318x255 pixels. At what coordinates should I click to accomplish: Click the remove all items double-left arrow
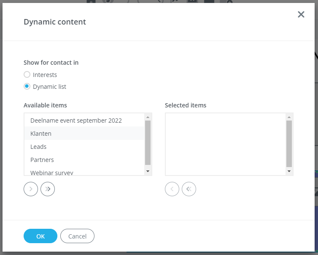[189, 189]
